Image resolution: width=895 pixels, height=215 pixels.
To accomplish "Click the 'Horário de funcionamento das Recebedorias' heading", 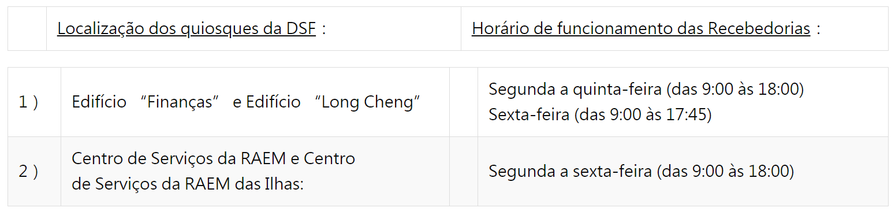I will pos(641,29).
